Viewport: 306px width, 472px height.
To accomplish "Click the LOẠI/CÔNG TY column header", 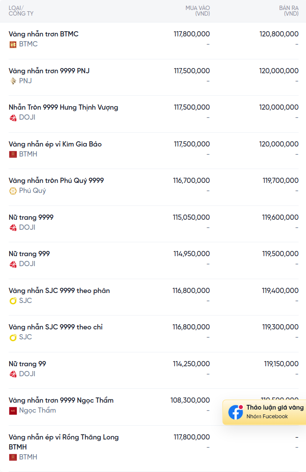I will (x=21, y=11).
